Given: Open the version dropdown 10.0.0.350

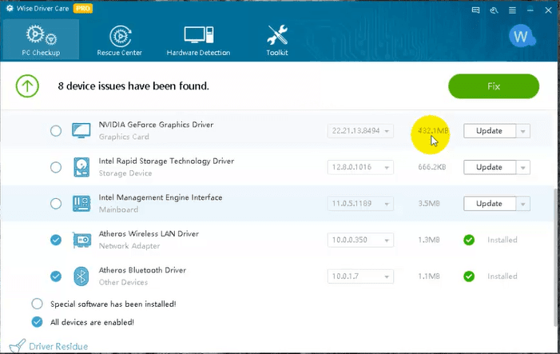Looking at the screenshot, I should [x=360, y=240].
